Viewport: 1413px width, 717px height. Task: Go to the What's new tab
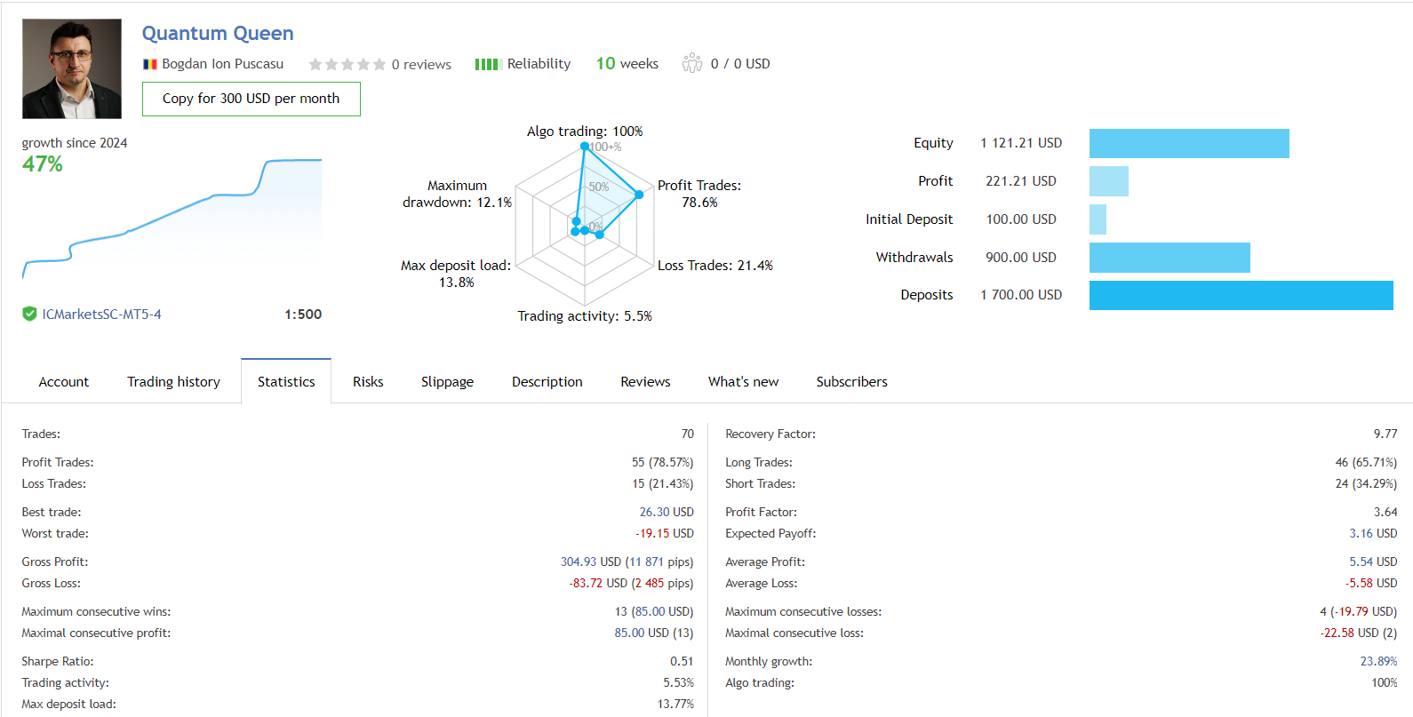743,382
